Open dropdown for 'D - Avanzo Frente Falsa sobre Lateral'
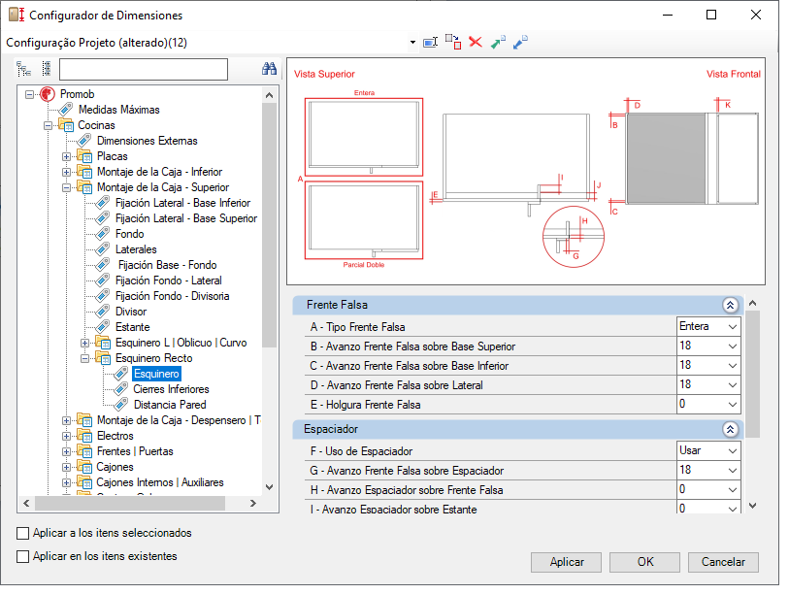The width and height of the screenshot is (789, 594). pos(733,385)
